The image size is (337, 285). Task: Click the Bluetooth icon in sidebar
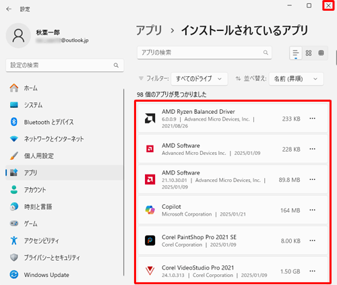click(14, 122)
